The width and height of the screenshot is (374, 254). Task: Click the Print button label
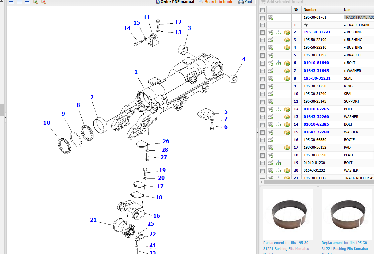click(248, 1)
